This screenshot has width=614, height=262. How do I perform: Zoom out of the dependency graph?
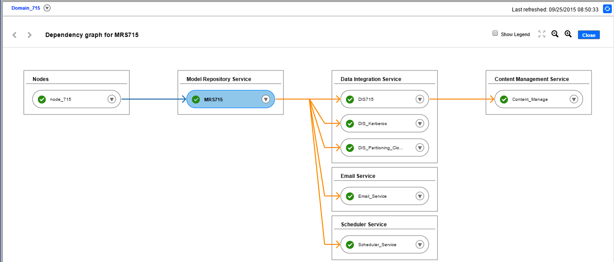pyautogui.click(x=555, y=34)
